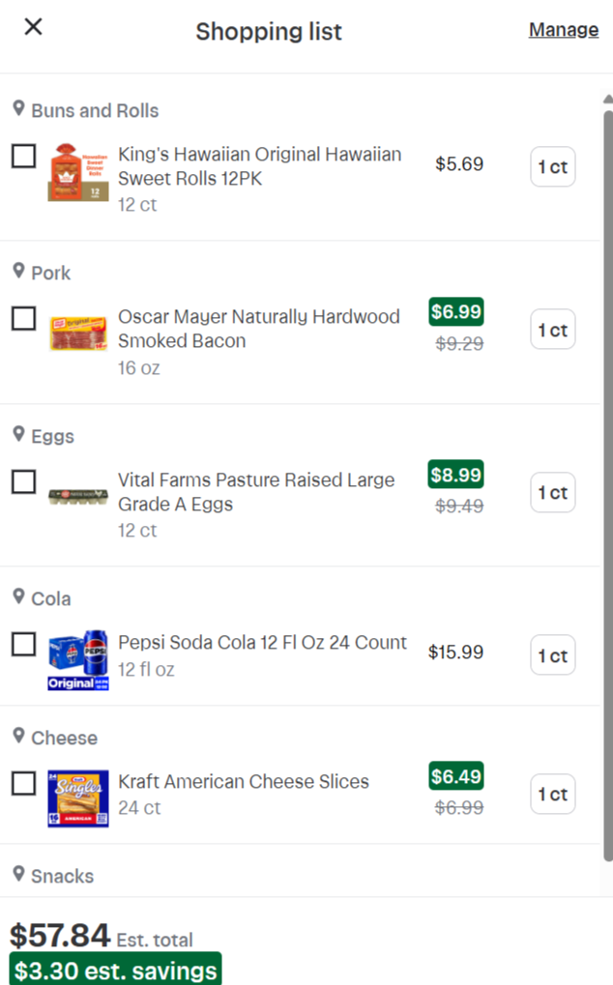Viewport: 613px width, 985px height.
Task: Open King's Hawaiian Sweet Rolls item details
Action: tap(259, 166)
